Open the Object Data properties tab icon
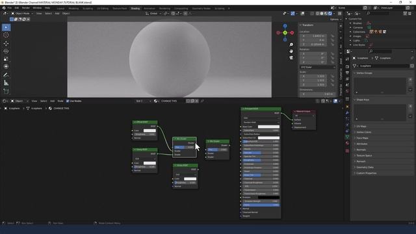416x234 pixels. pyautogui.click(x=347, y=137)
